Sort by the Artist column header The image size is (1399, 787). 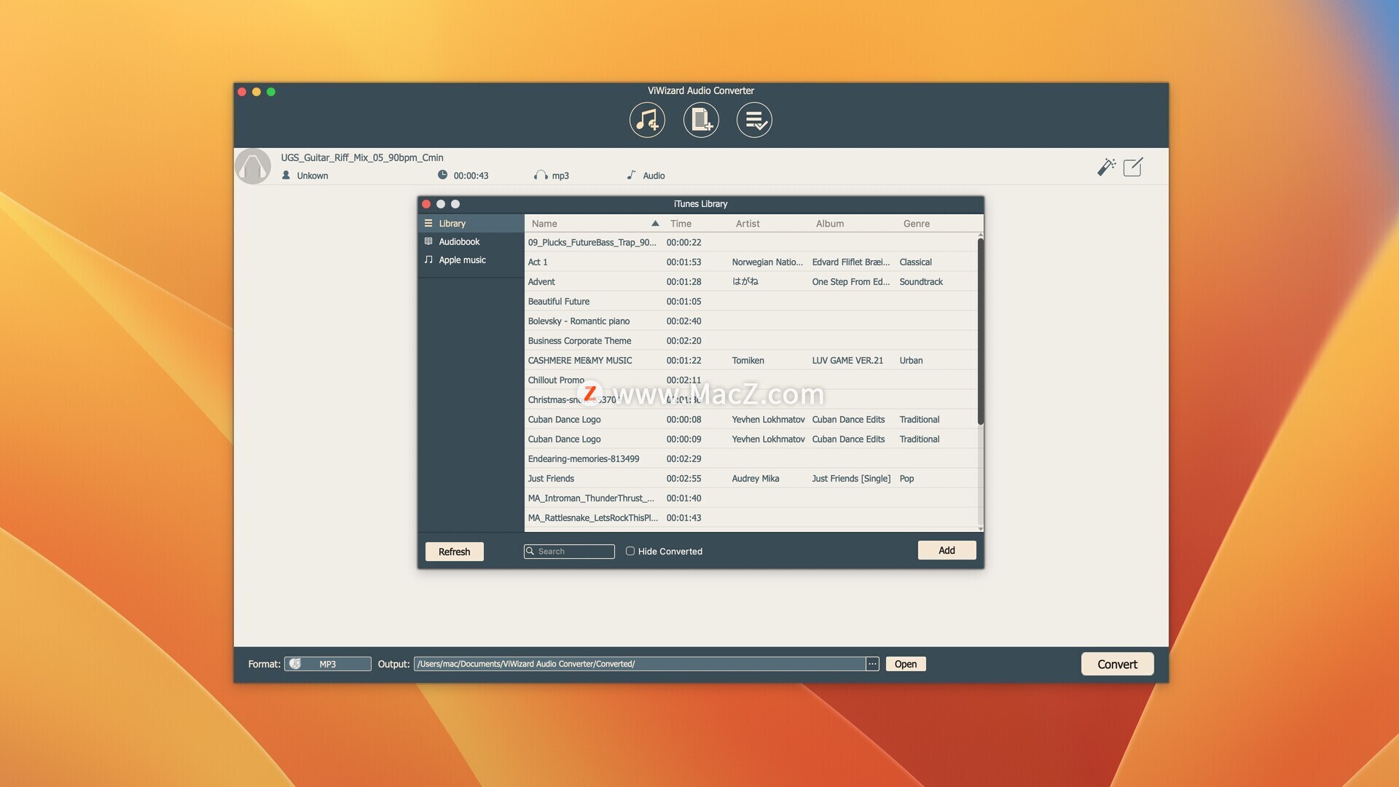pos(769,224)
